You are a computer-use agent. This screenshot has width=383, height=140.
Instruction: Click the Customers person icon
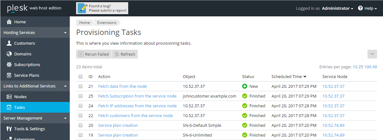(x=9, y=43)
